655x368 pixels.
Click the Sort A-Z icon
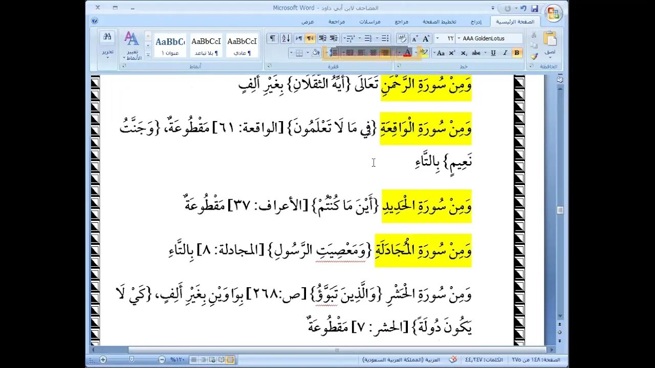pos(286,38)
